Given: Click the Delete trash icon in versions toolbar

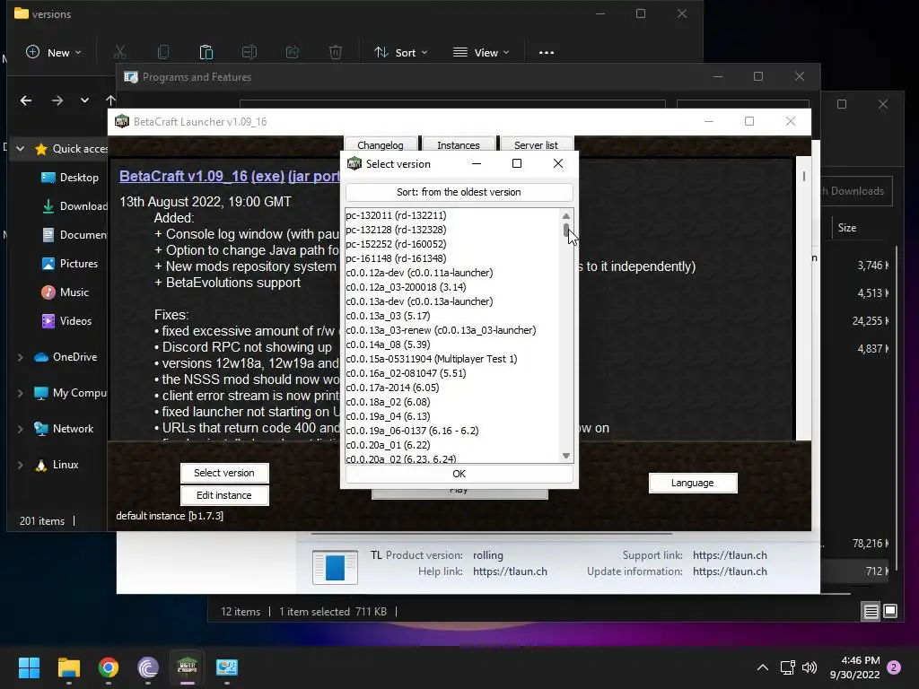Looking at the screenshot, I should point(336,52).
